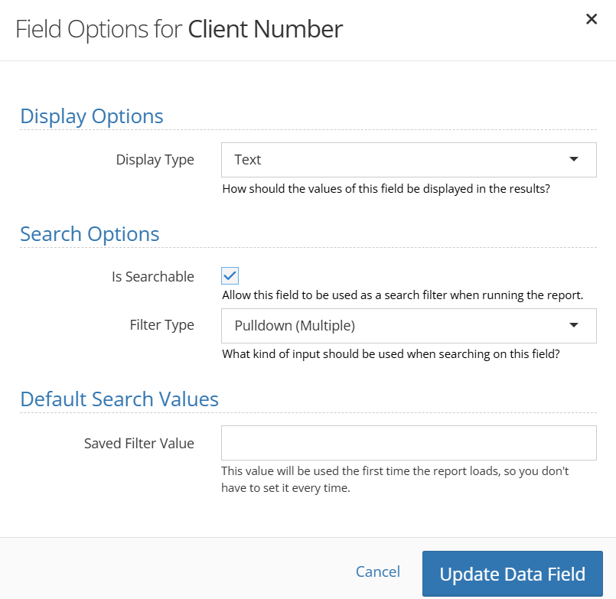The image size is (616, 599).
Task: Open the Filter Type Pulldown (Multiple) dropdown
Action: pyautogui.click(x=398, y=326)
